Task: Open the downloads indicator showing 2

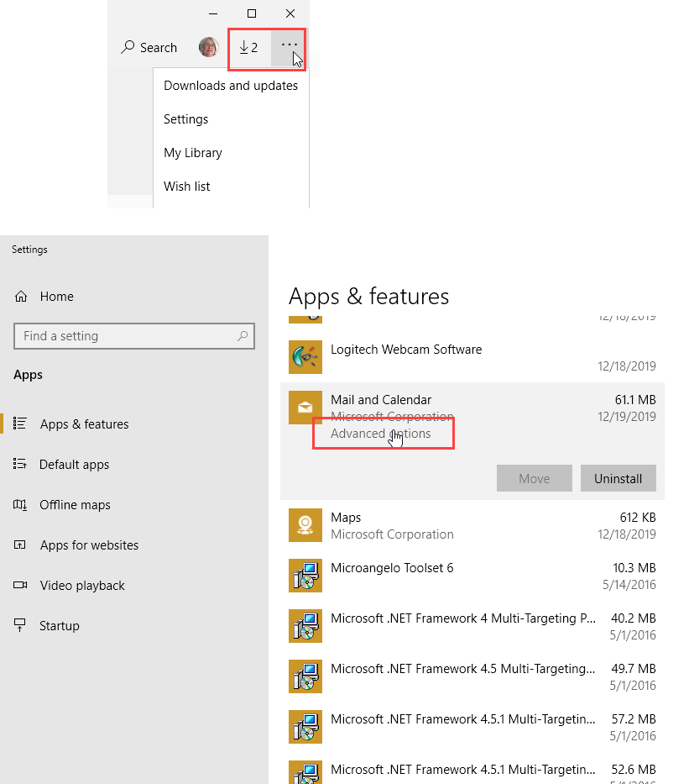Action: tap(248, 48)
